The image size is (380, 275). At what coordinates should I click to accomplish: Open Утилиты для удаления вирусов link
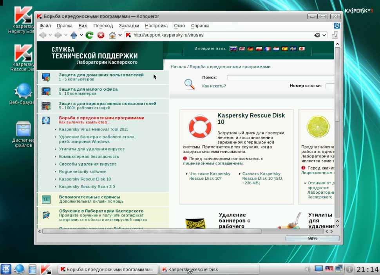click(x=92, y=149)
